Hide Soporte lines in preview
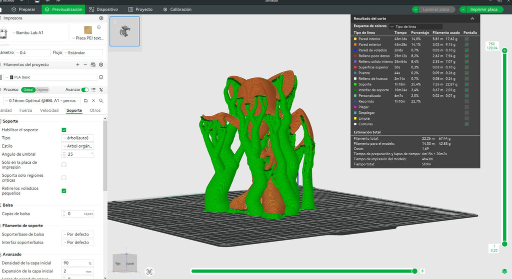 (x=466, y=84)
